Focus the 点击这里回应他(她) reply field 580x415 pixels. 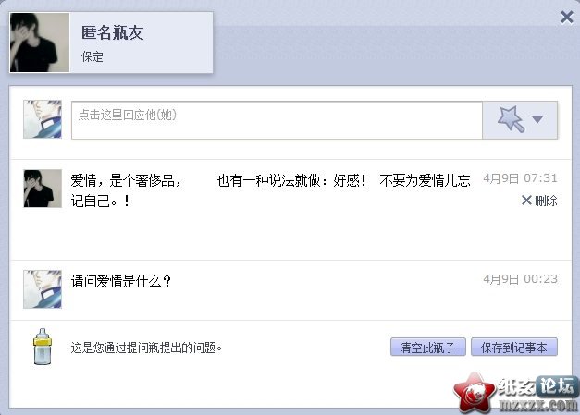point(277,120)
